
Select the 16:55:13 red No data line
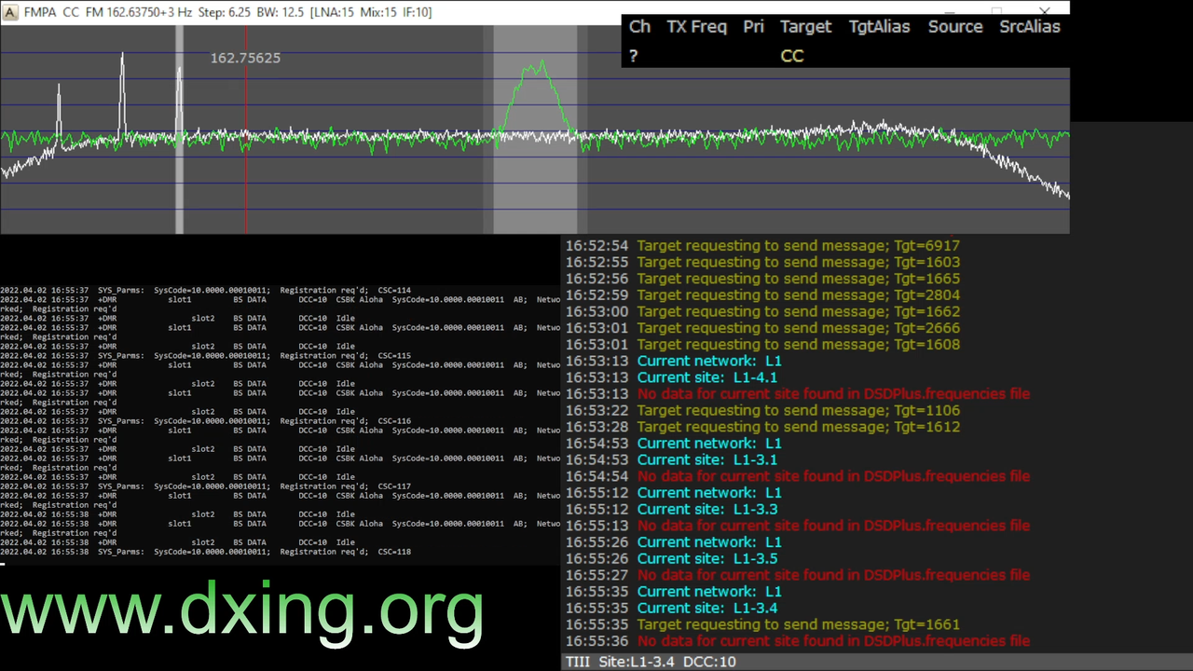[x=798, y=526]
